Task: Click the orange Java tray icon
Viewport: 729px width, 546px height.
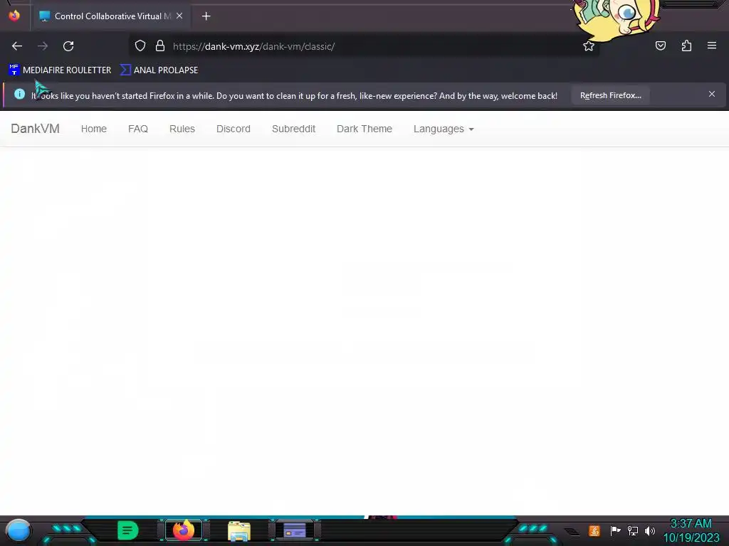Action: (x=594, y=530)
